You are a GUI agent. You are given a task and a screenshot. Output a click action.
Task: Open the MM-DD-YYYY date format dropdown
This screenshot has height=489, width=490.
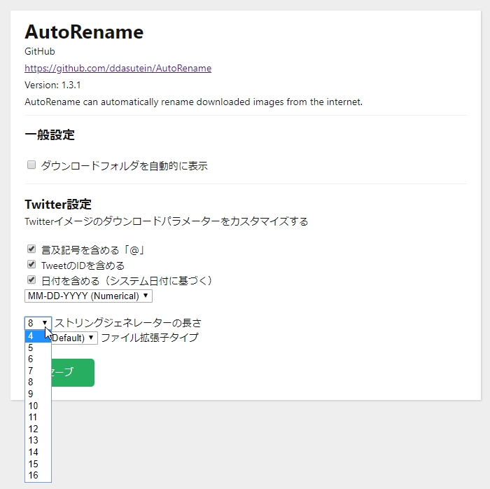click(88, 296)
